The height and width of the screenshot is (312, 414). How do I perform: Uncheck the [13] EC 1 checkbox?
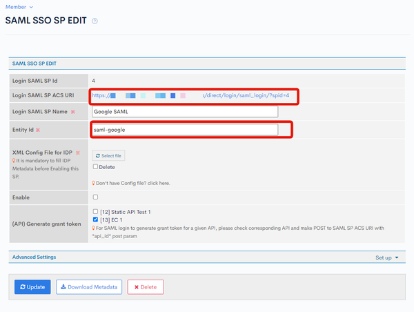(95, 220)
